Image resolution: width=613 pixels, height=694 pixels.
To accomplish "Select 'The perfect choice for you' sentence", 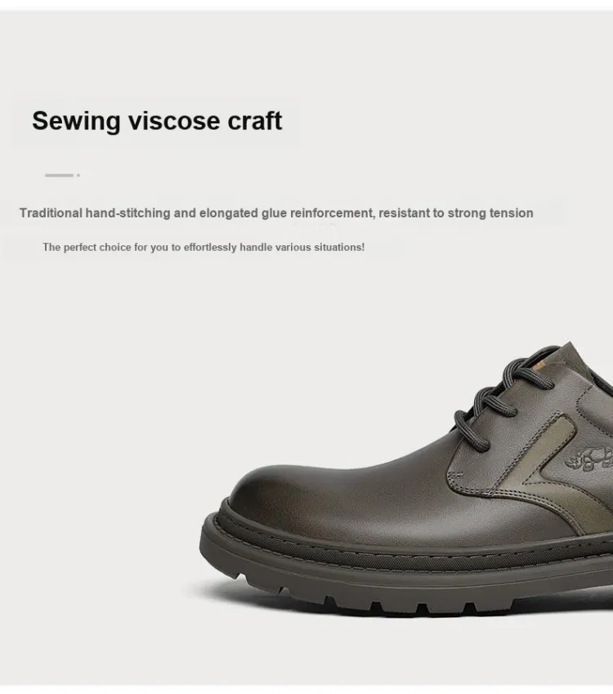I will tap(204, 247).
